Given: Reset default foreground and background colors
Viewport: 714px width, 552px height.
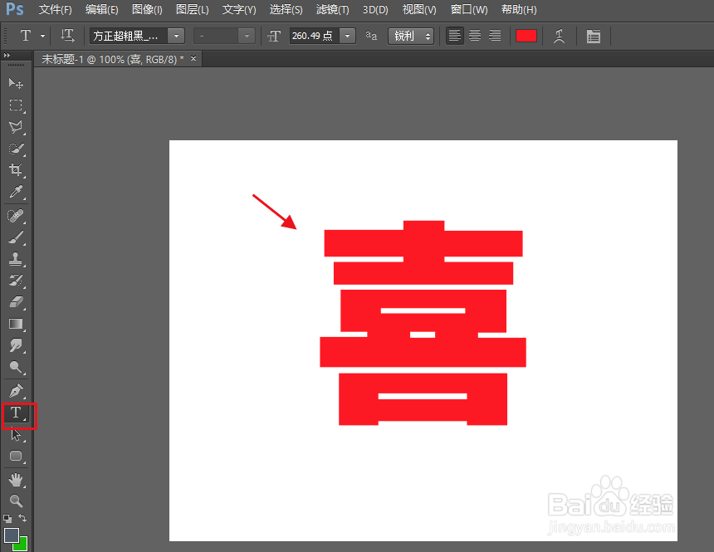Looking at the screenshot, I should 7,518.
